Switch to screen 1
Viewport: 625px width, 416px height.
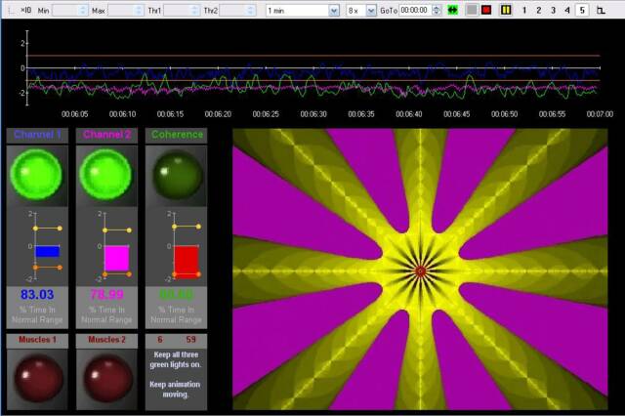tap(524, 11)
